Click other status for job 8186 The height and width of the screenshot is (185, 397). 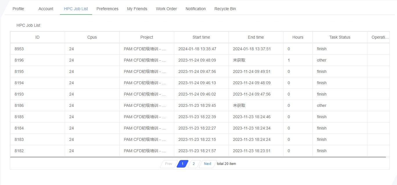click(x=321, y=105)
